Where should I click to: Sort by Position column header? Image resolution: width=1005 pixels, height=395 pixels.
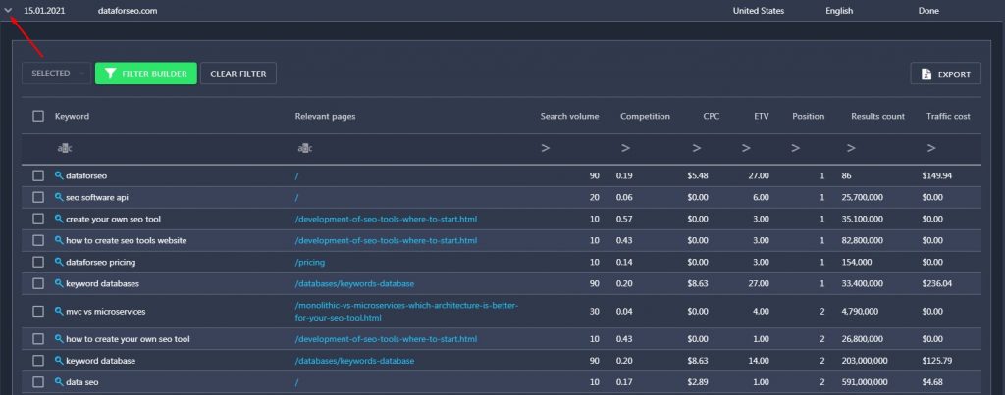coord(809,116)
